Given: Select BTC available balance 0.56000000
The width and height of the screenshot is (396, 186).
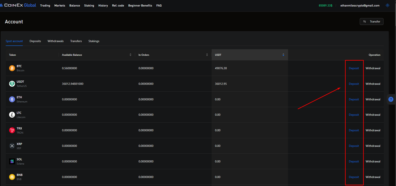Looking at the screenshot, I should pos(69,68).
